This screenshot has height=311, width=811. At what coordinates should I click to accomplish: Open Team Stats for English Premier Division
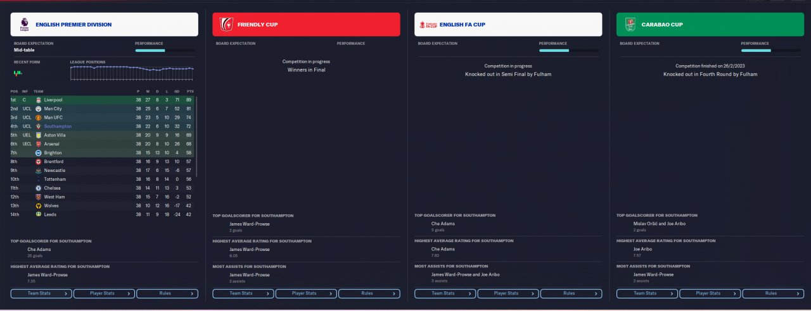click(x=41, y=293)
